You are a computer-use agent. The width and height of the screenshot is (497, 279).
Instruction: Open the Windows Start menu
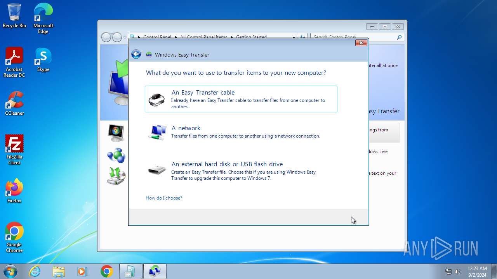(10, 271)
